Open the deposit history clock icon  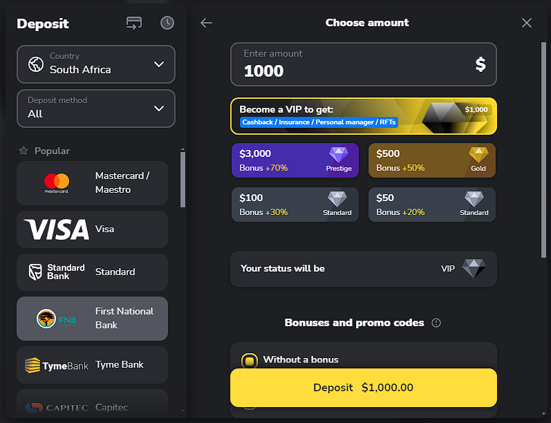click(167, 23)
